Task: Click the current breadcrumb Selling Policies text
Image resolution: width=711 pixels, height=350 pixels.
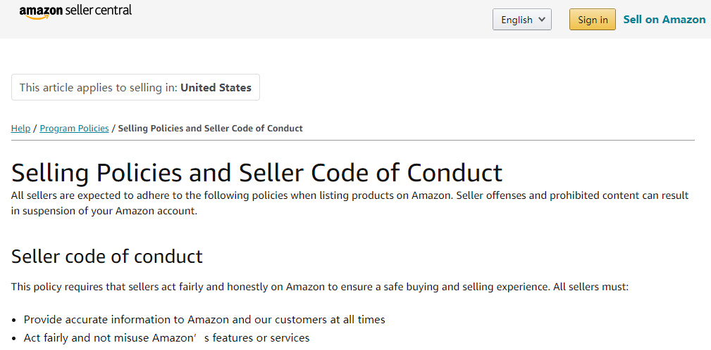Action: click(x=211, y=129)
